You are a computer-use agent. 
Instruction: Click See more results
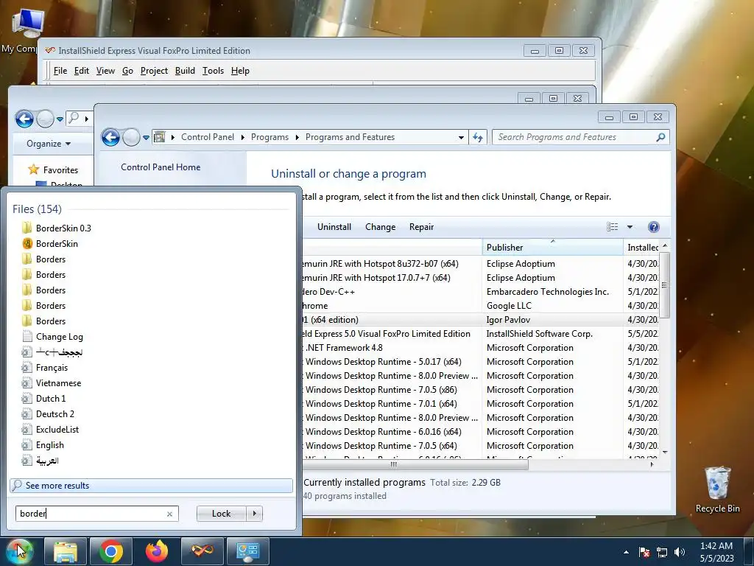(x=151, y=486)
